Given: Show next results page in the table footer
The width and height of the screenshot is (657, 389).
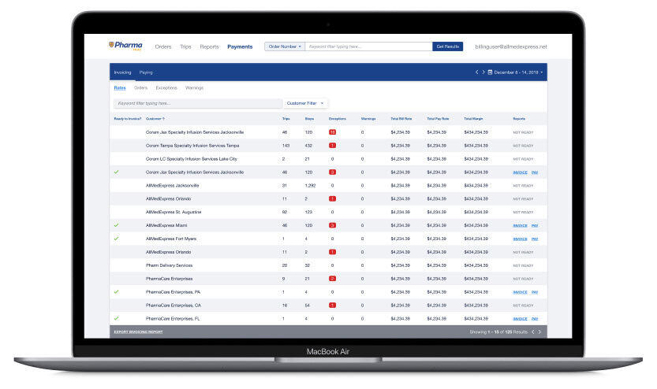Looking at the screenshot, I should point(539,332).
